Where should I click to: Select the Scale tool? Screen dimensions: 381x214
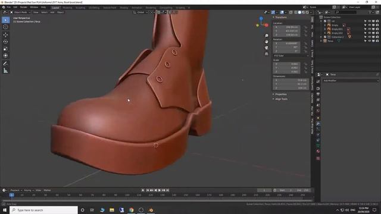(x=5, y=49)
